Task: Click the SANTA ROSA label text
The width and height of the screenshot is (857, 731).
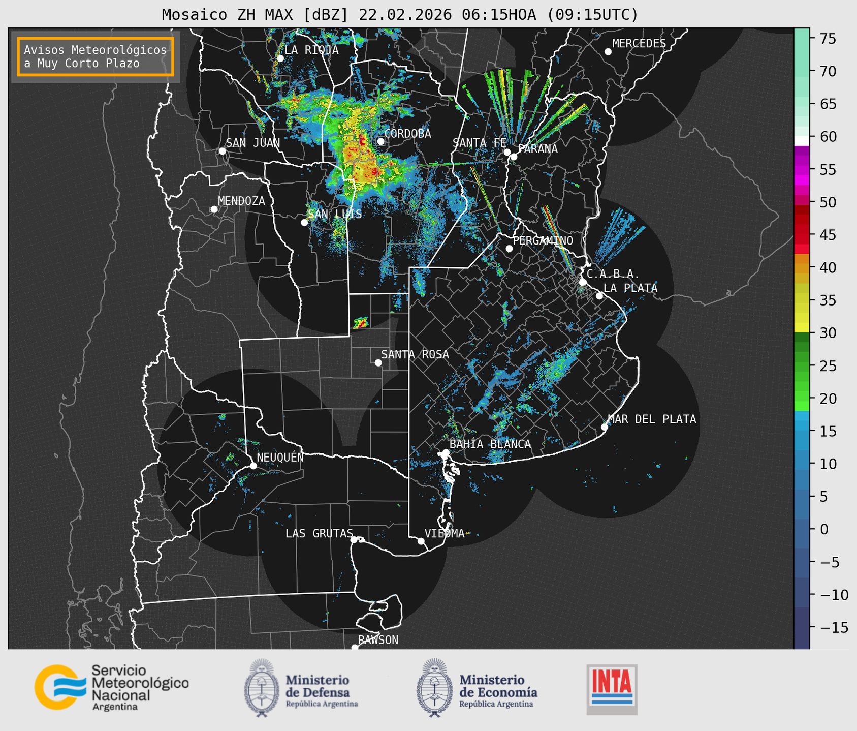Action: click(x=415, y=354)
